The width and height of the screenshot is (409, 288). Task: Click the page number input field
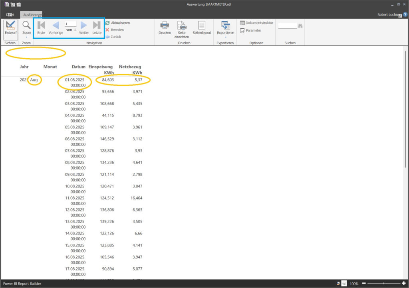(70, 24)
